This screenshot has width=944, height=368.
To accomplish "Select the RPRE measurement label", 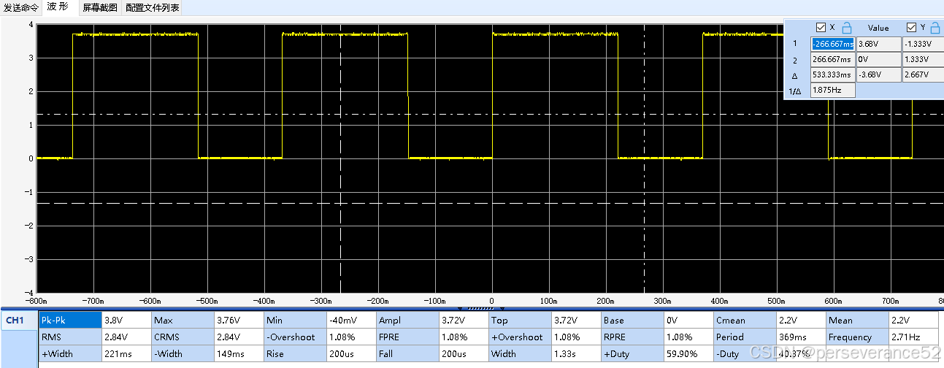I will coord(632,337).
